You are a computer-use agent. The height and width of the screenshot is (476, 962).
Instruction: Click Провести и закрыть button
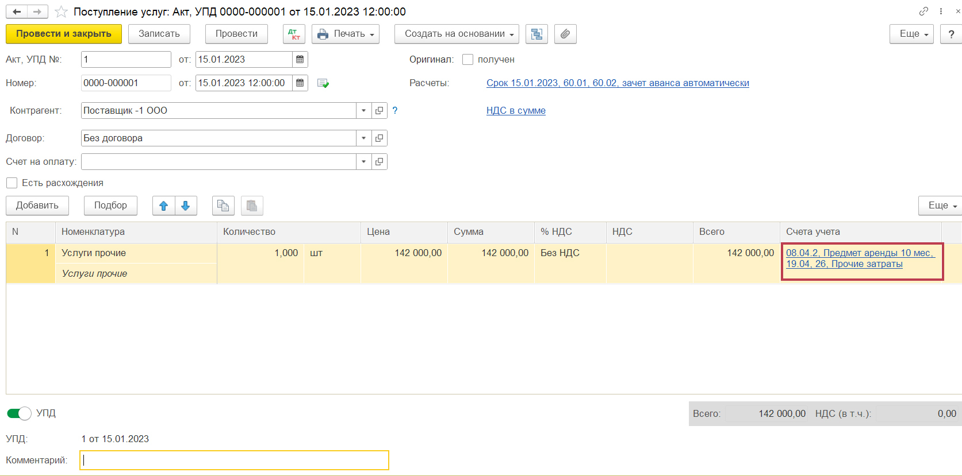(64, 34)
